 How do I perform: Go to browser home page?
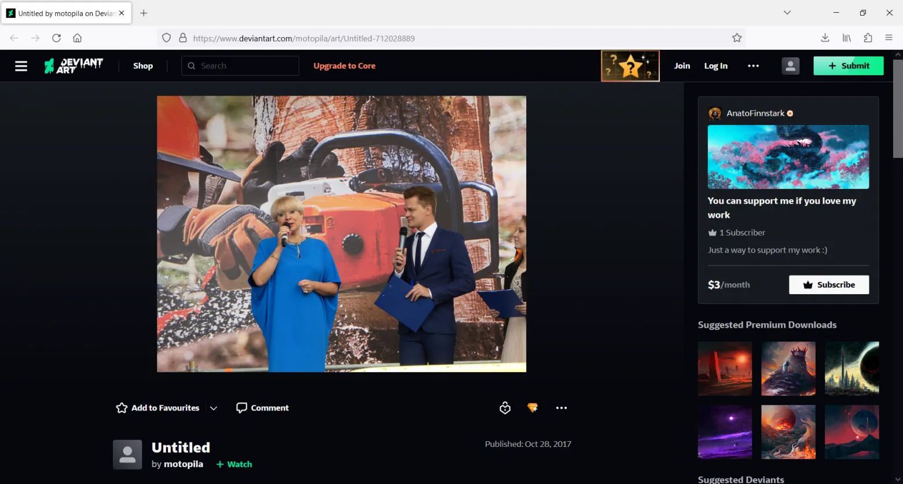(77, 38)
